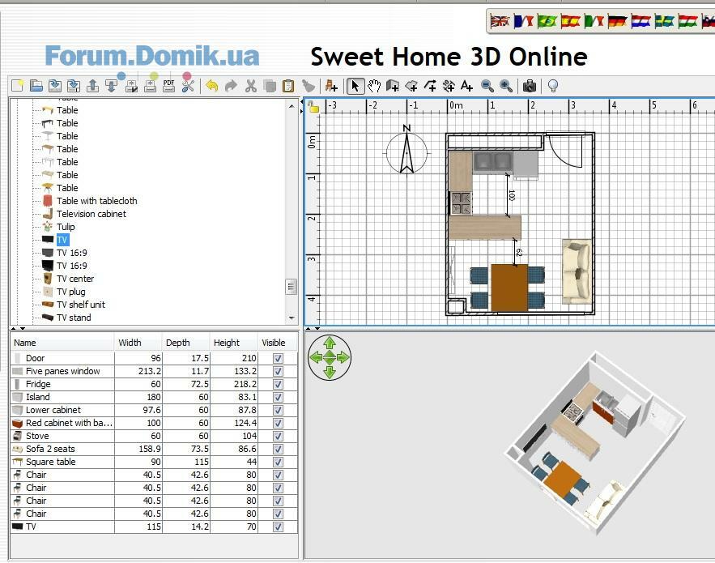Image resolution: width=715 pixels, height=563 pixels.
Task: Undo the last action
Action: 211,86
